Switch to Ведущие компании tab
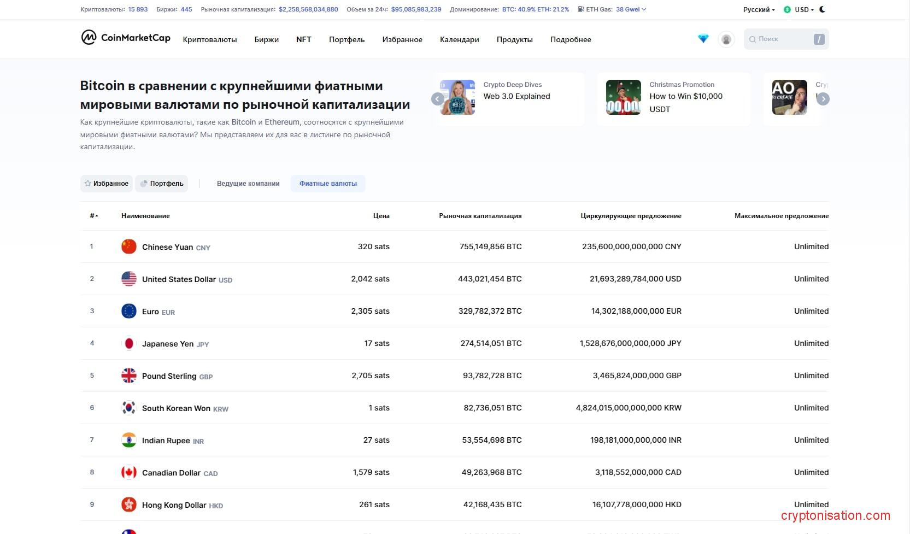Screen dimensions: 910x534 coord(248,184)
